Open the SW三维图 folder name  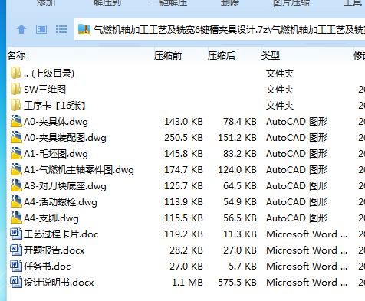(44, 90)
